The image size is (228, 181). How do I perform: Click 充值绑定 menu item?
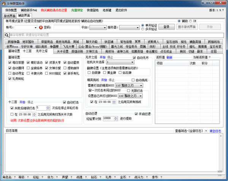(77, 10)
